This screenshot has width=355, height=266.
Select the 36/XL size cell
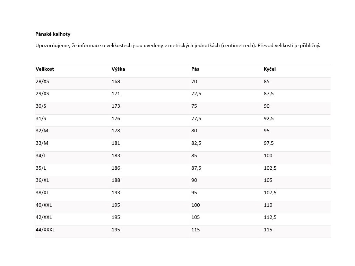(x=42, y=180)
